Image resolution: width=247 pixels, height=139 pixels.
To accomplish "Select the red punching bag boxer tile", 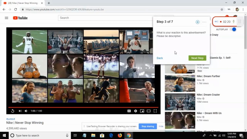I will (137, 91).
